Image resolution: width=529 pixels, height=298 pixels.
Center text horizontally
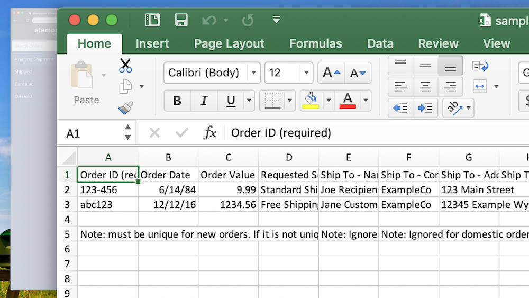pos(425,87)
